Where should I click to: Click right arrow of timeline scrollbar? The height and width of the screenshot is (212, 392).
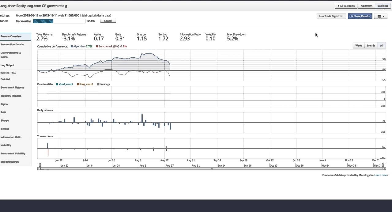tap(385, 169)
